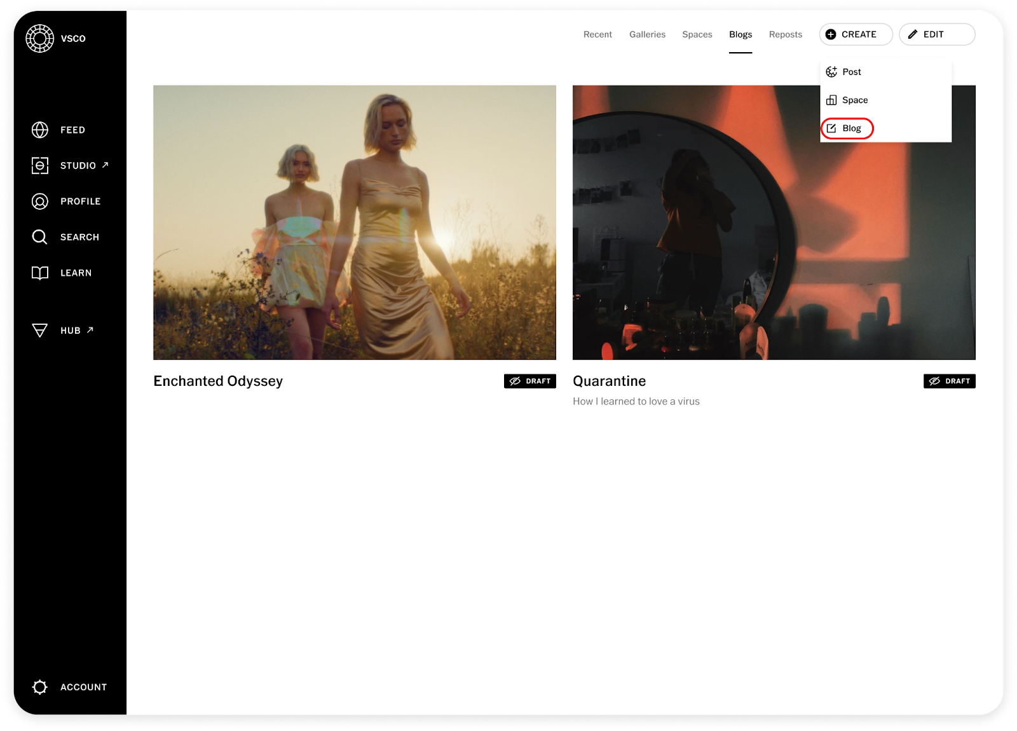1017x731 pixels.
Task: Open Feed via globe icon
Action: tap(40, 130)
